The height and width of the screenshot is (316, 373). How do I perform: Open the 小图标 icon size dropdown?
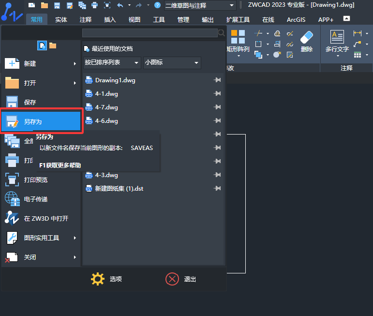pyautogui.click(x=172, y=63)
